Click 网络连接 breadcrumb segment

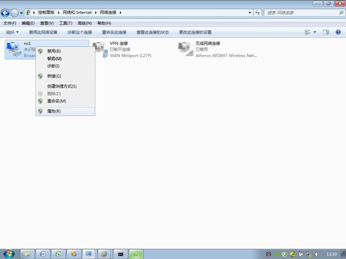108,12
